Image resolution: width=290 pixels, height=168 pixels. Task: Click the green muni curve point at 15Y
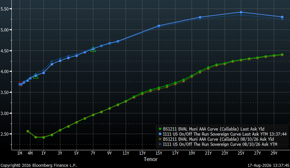159,88
